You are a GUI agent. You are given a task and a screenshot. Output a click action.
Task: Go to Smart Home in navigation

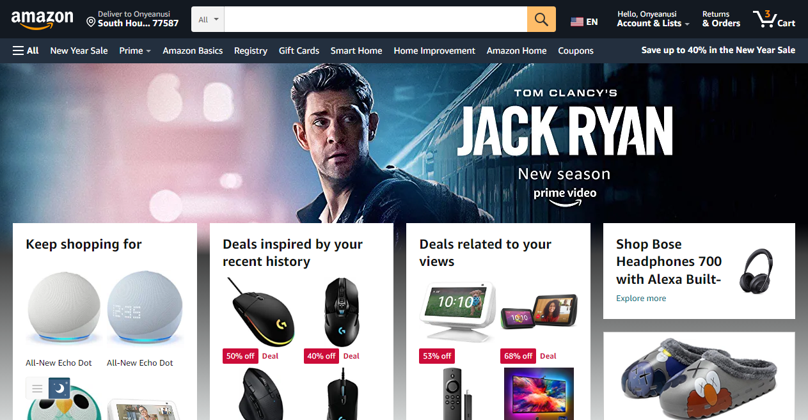[x=356, y=51]
